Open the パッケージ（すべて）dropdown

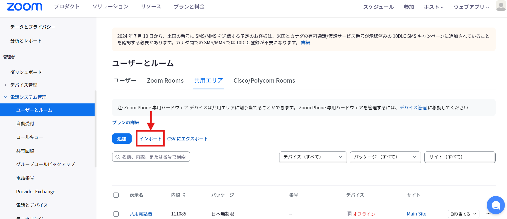click(385, 157)
